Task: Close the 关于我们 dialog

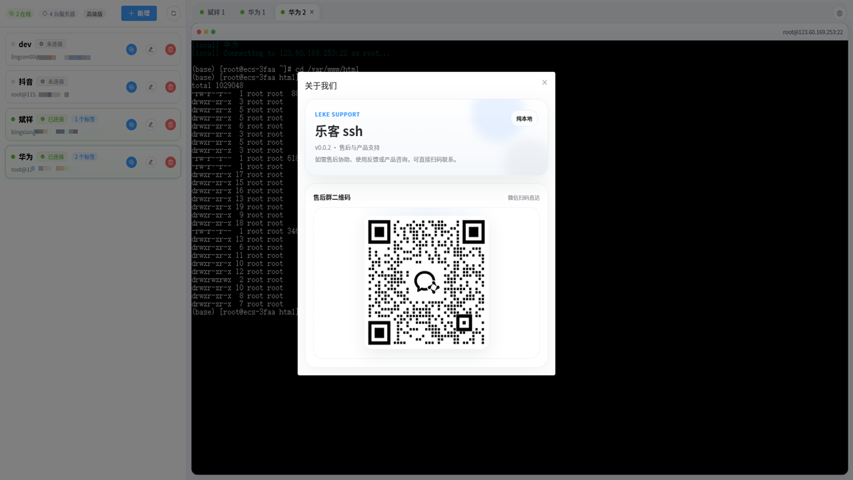Action: 544,83
